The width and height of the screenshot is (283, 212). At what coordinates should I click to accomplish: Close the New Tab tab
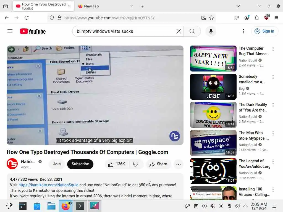click(x=131, y=6)
